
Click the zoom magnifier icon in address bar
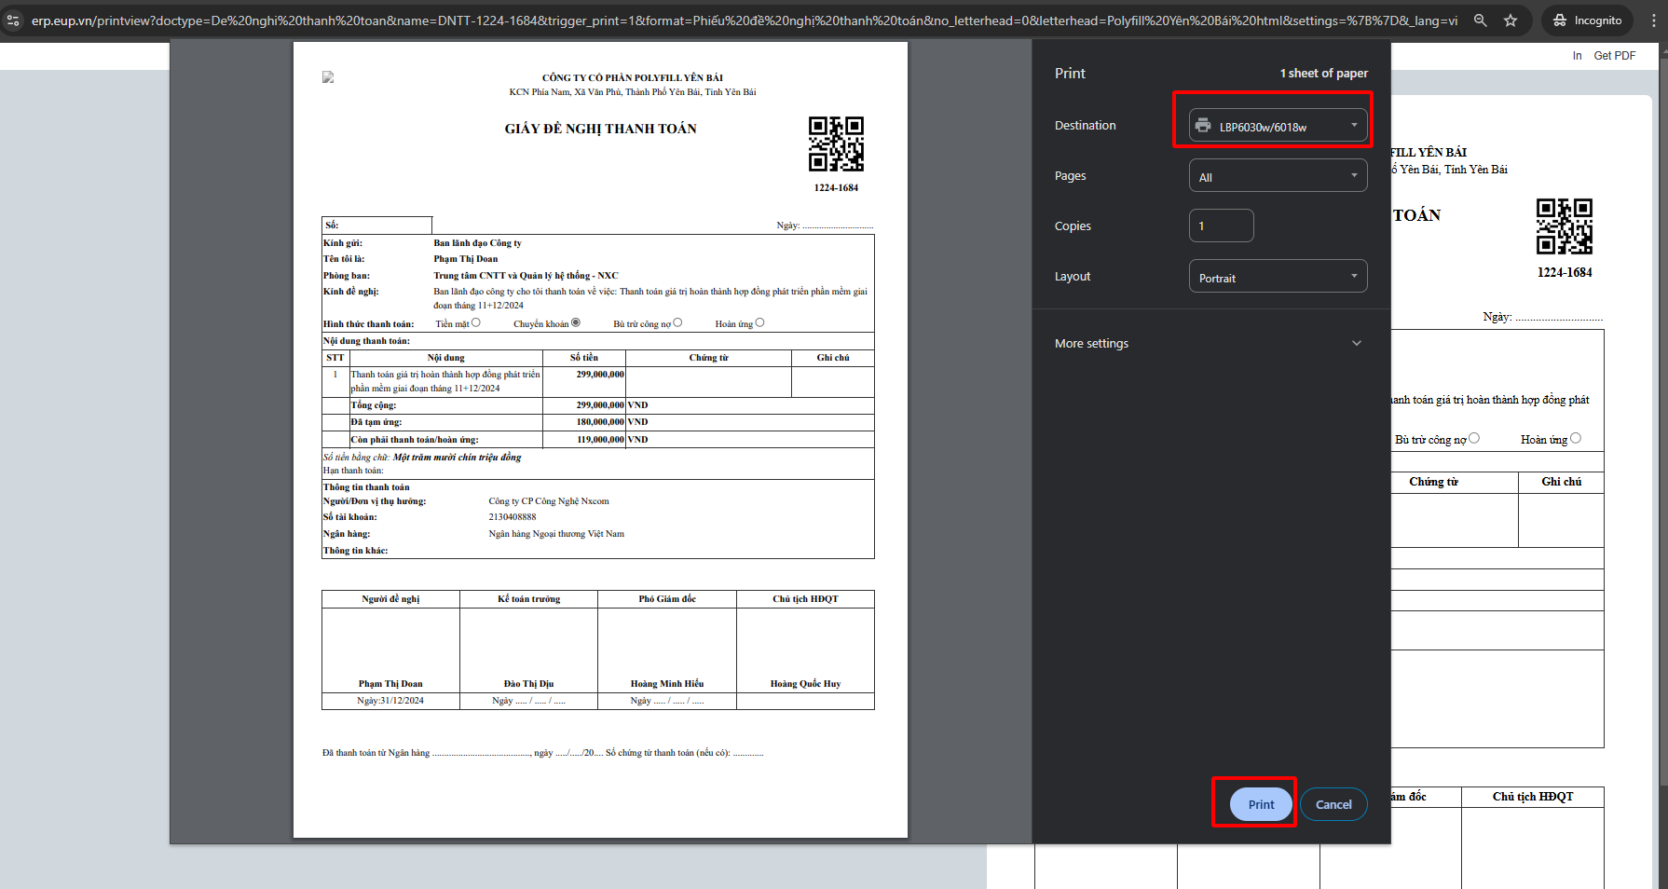1480,20
